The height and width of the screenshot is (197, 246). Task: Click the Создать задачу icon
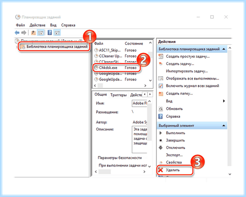click(161, 64)
